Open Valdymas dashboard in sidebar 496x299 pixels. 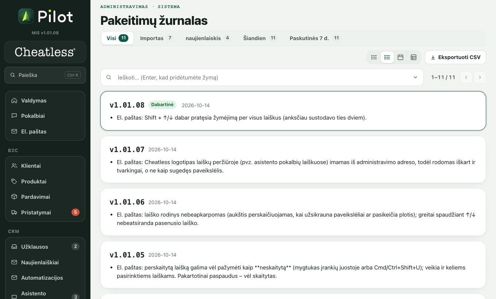click(45, 101)
